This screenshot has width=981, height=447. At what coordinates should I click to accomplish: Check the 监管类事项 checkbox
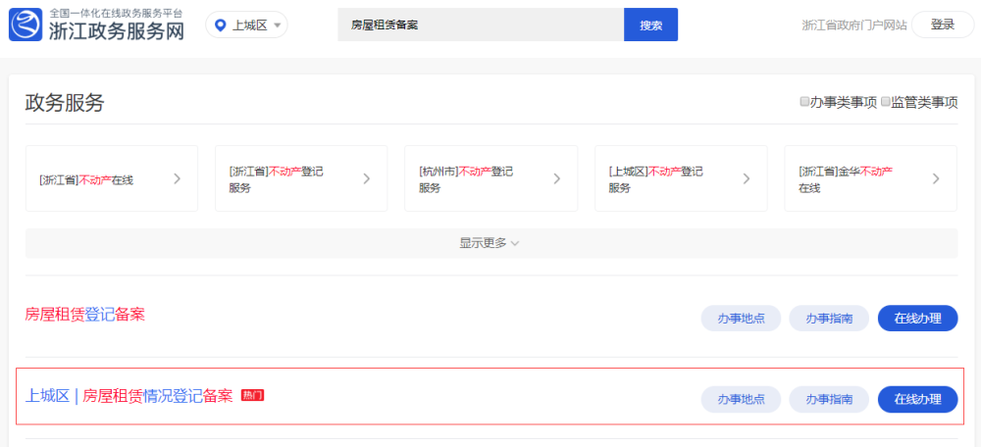pyautogui.click(x=885, y=102)
